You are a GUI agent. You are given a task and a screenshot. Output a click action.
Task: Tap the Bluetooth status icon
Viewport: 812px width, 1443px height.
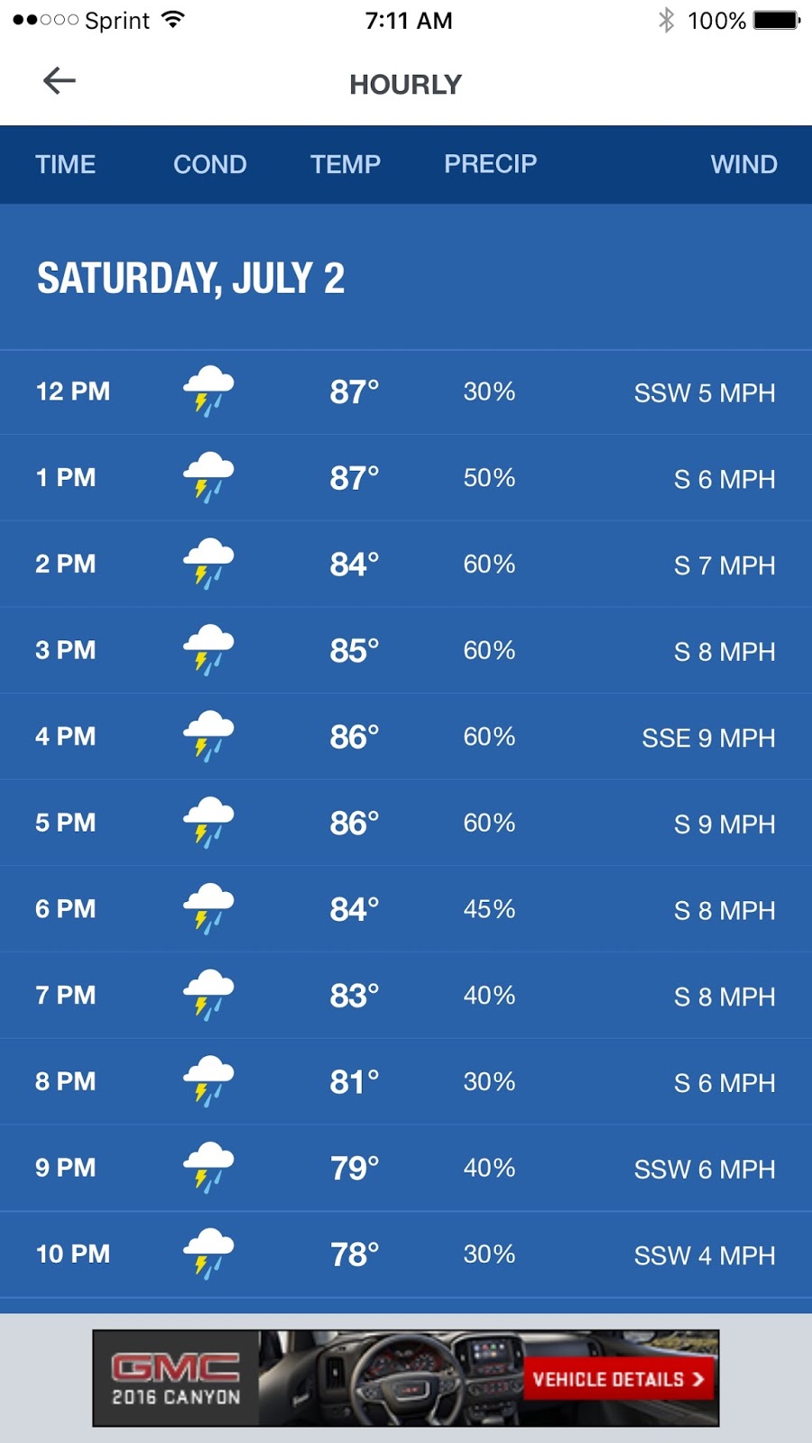(666, 20)
